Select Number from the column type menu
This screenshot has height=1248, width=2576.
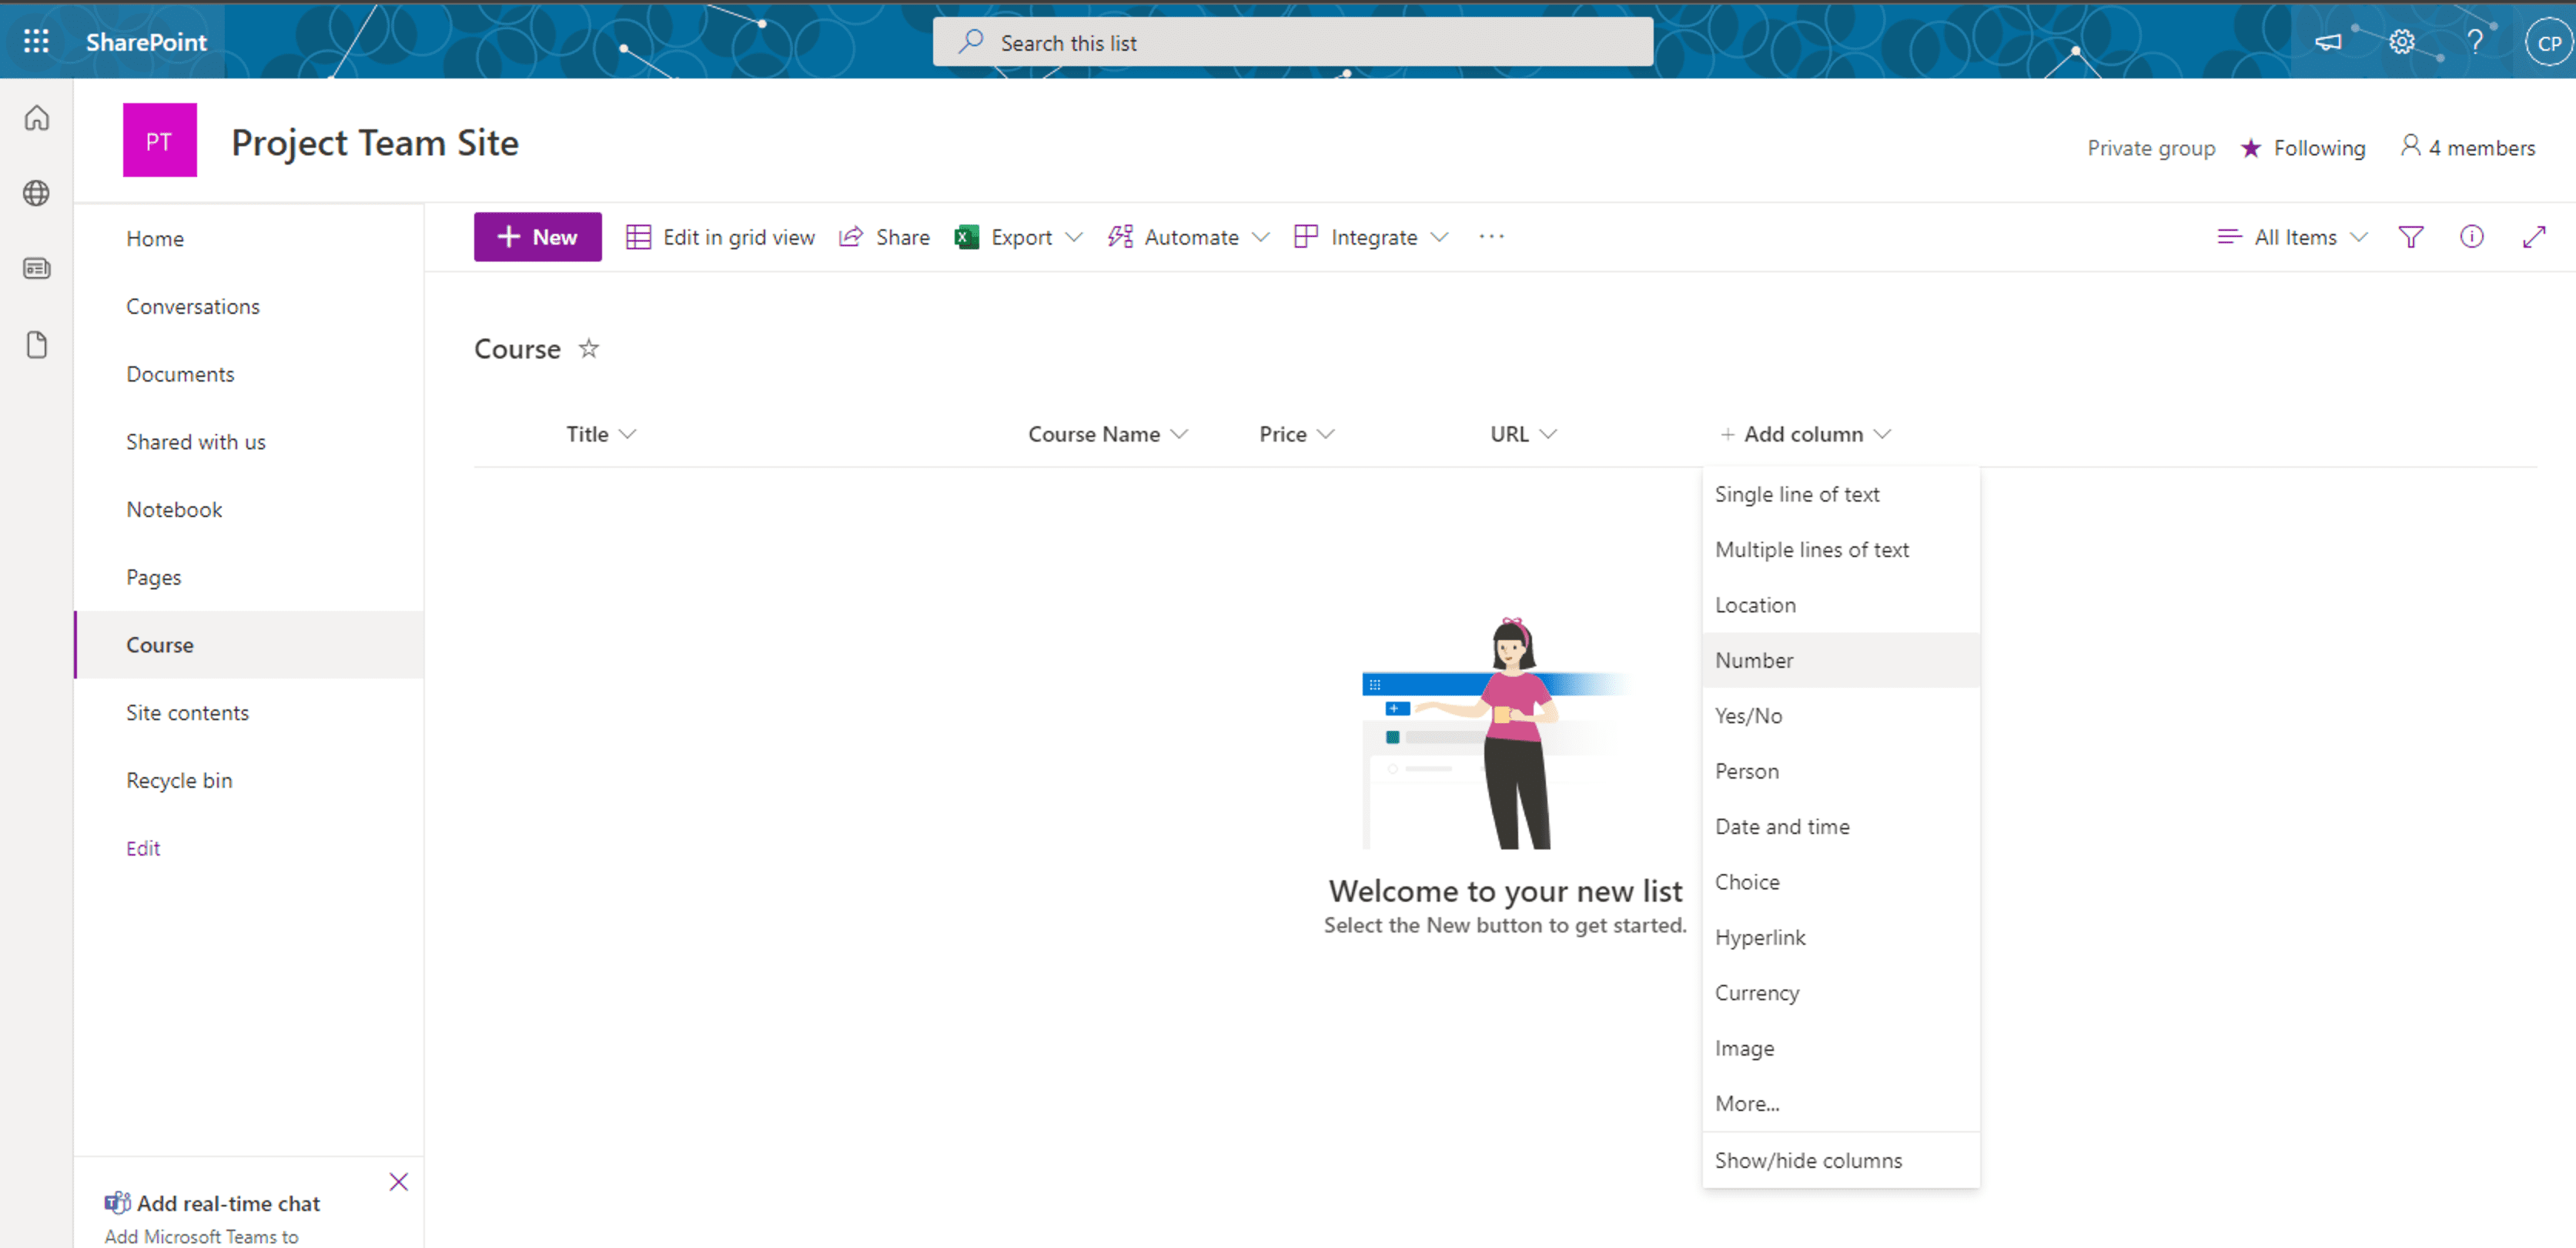coord(1754,660)
